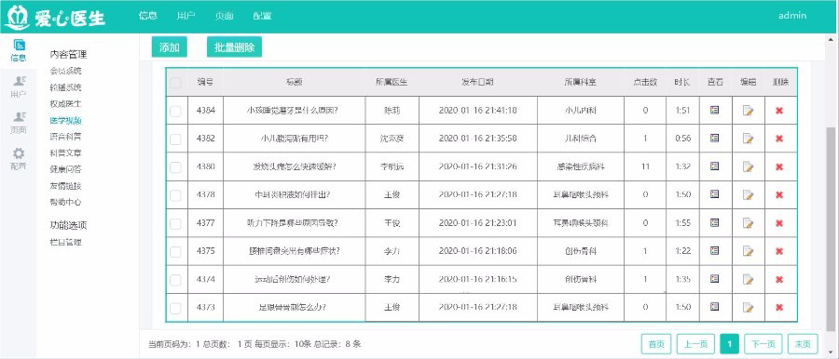
Task: Check the box for row 4374
Action: [x=175, y=279]
